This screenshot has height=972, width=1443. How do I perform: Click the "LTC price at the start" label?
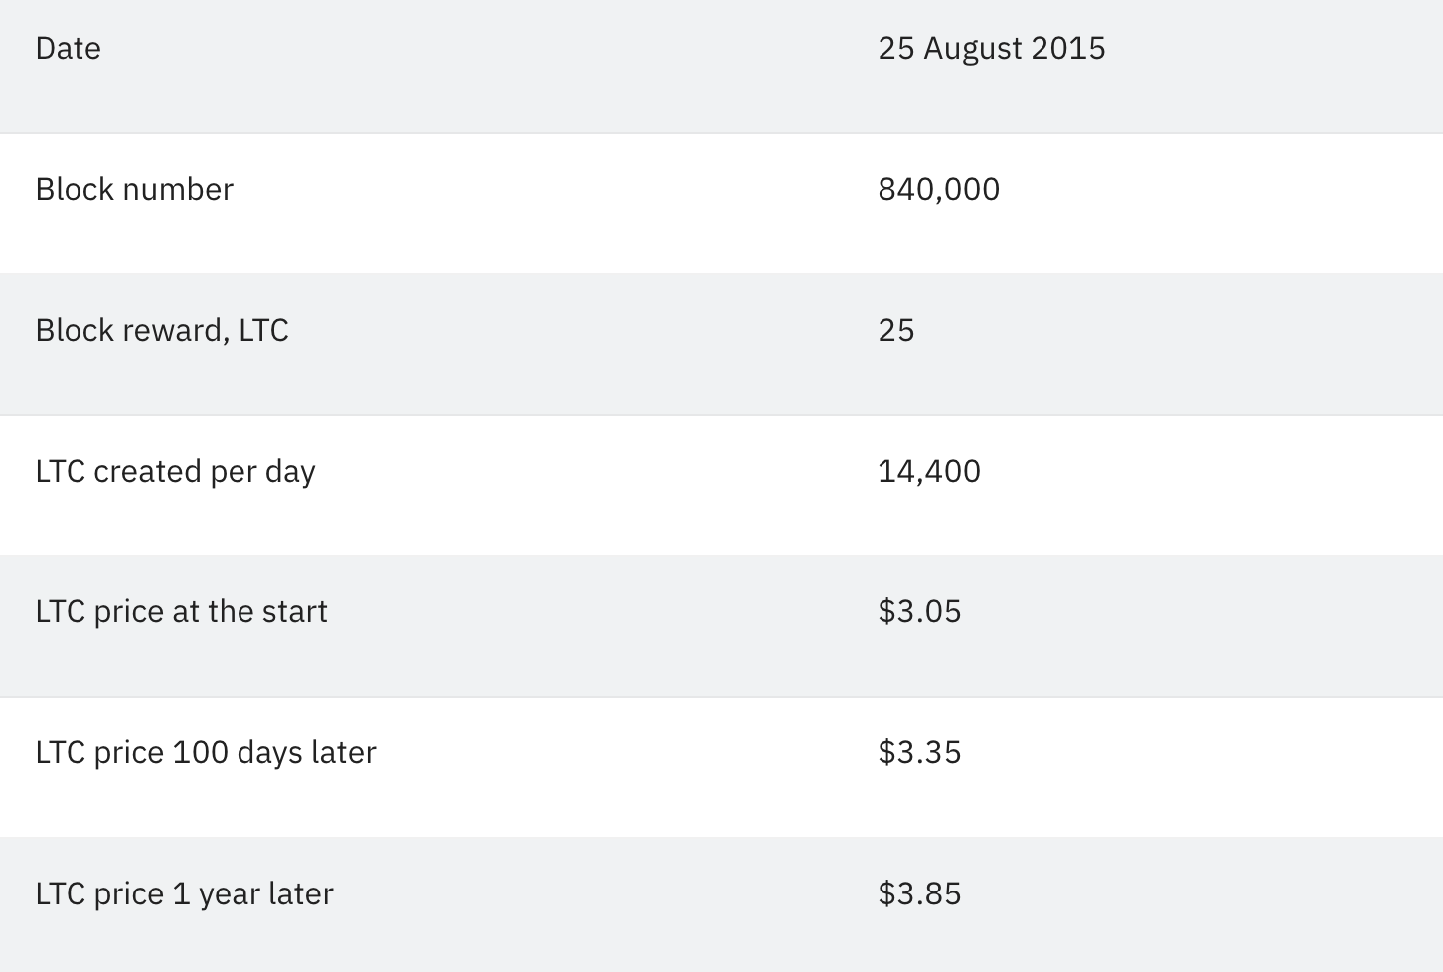pos(181,612)
